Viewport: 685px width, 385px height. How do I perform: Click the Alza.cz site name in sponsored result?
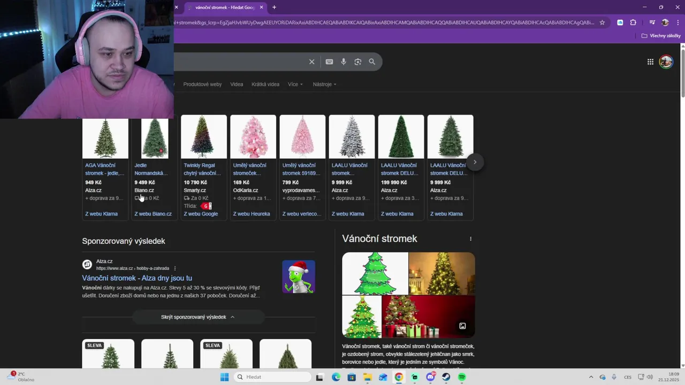pyautogui.click(x=104, y=261)
